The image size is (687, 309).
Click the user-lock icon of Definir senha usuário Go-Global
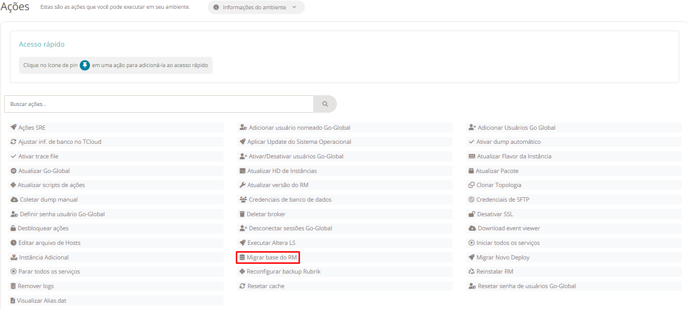coord(14,214)
